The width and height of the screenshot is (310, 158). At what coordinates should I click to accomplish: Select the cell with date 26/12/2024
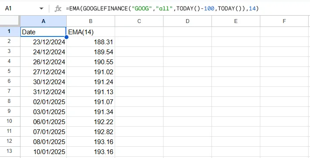tap(43, 62)
